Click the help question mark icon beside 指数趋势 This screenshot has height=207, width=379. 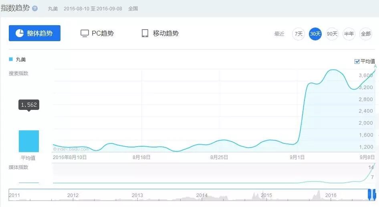(x=35, y=8)
